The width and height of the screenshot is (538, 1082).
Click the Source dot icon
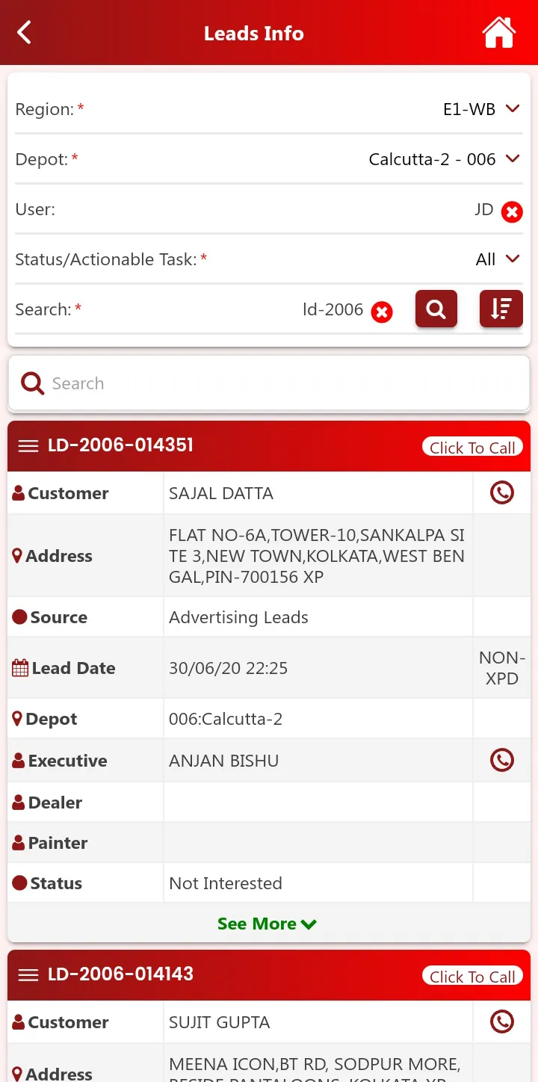[19, 617]
